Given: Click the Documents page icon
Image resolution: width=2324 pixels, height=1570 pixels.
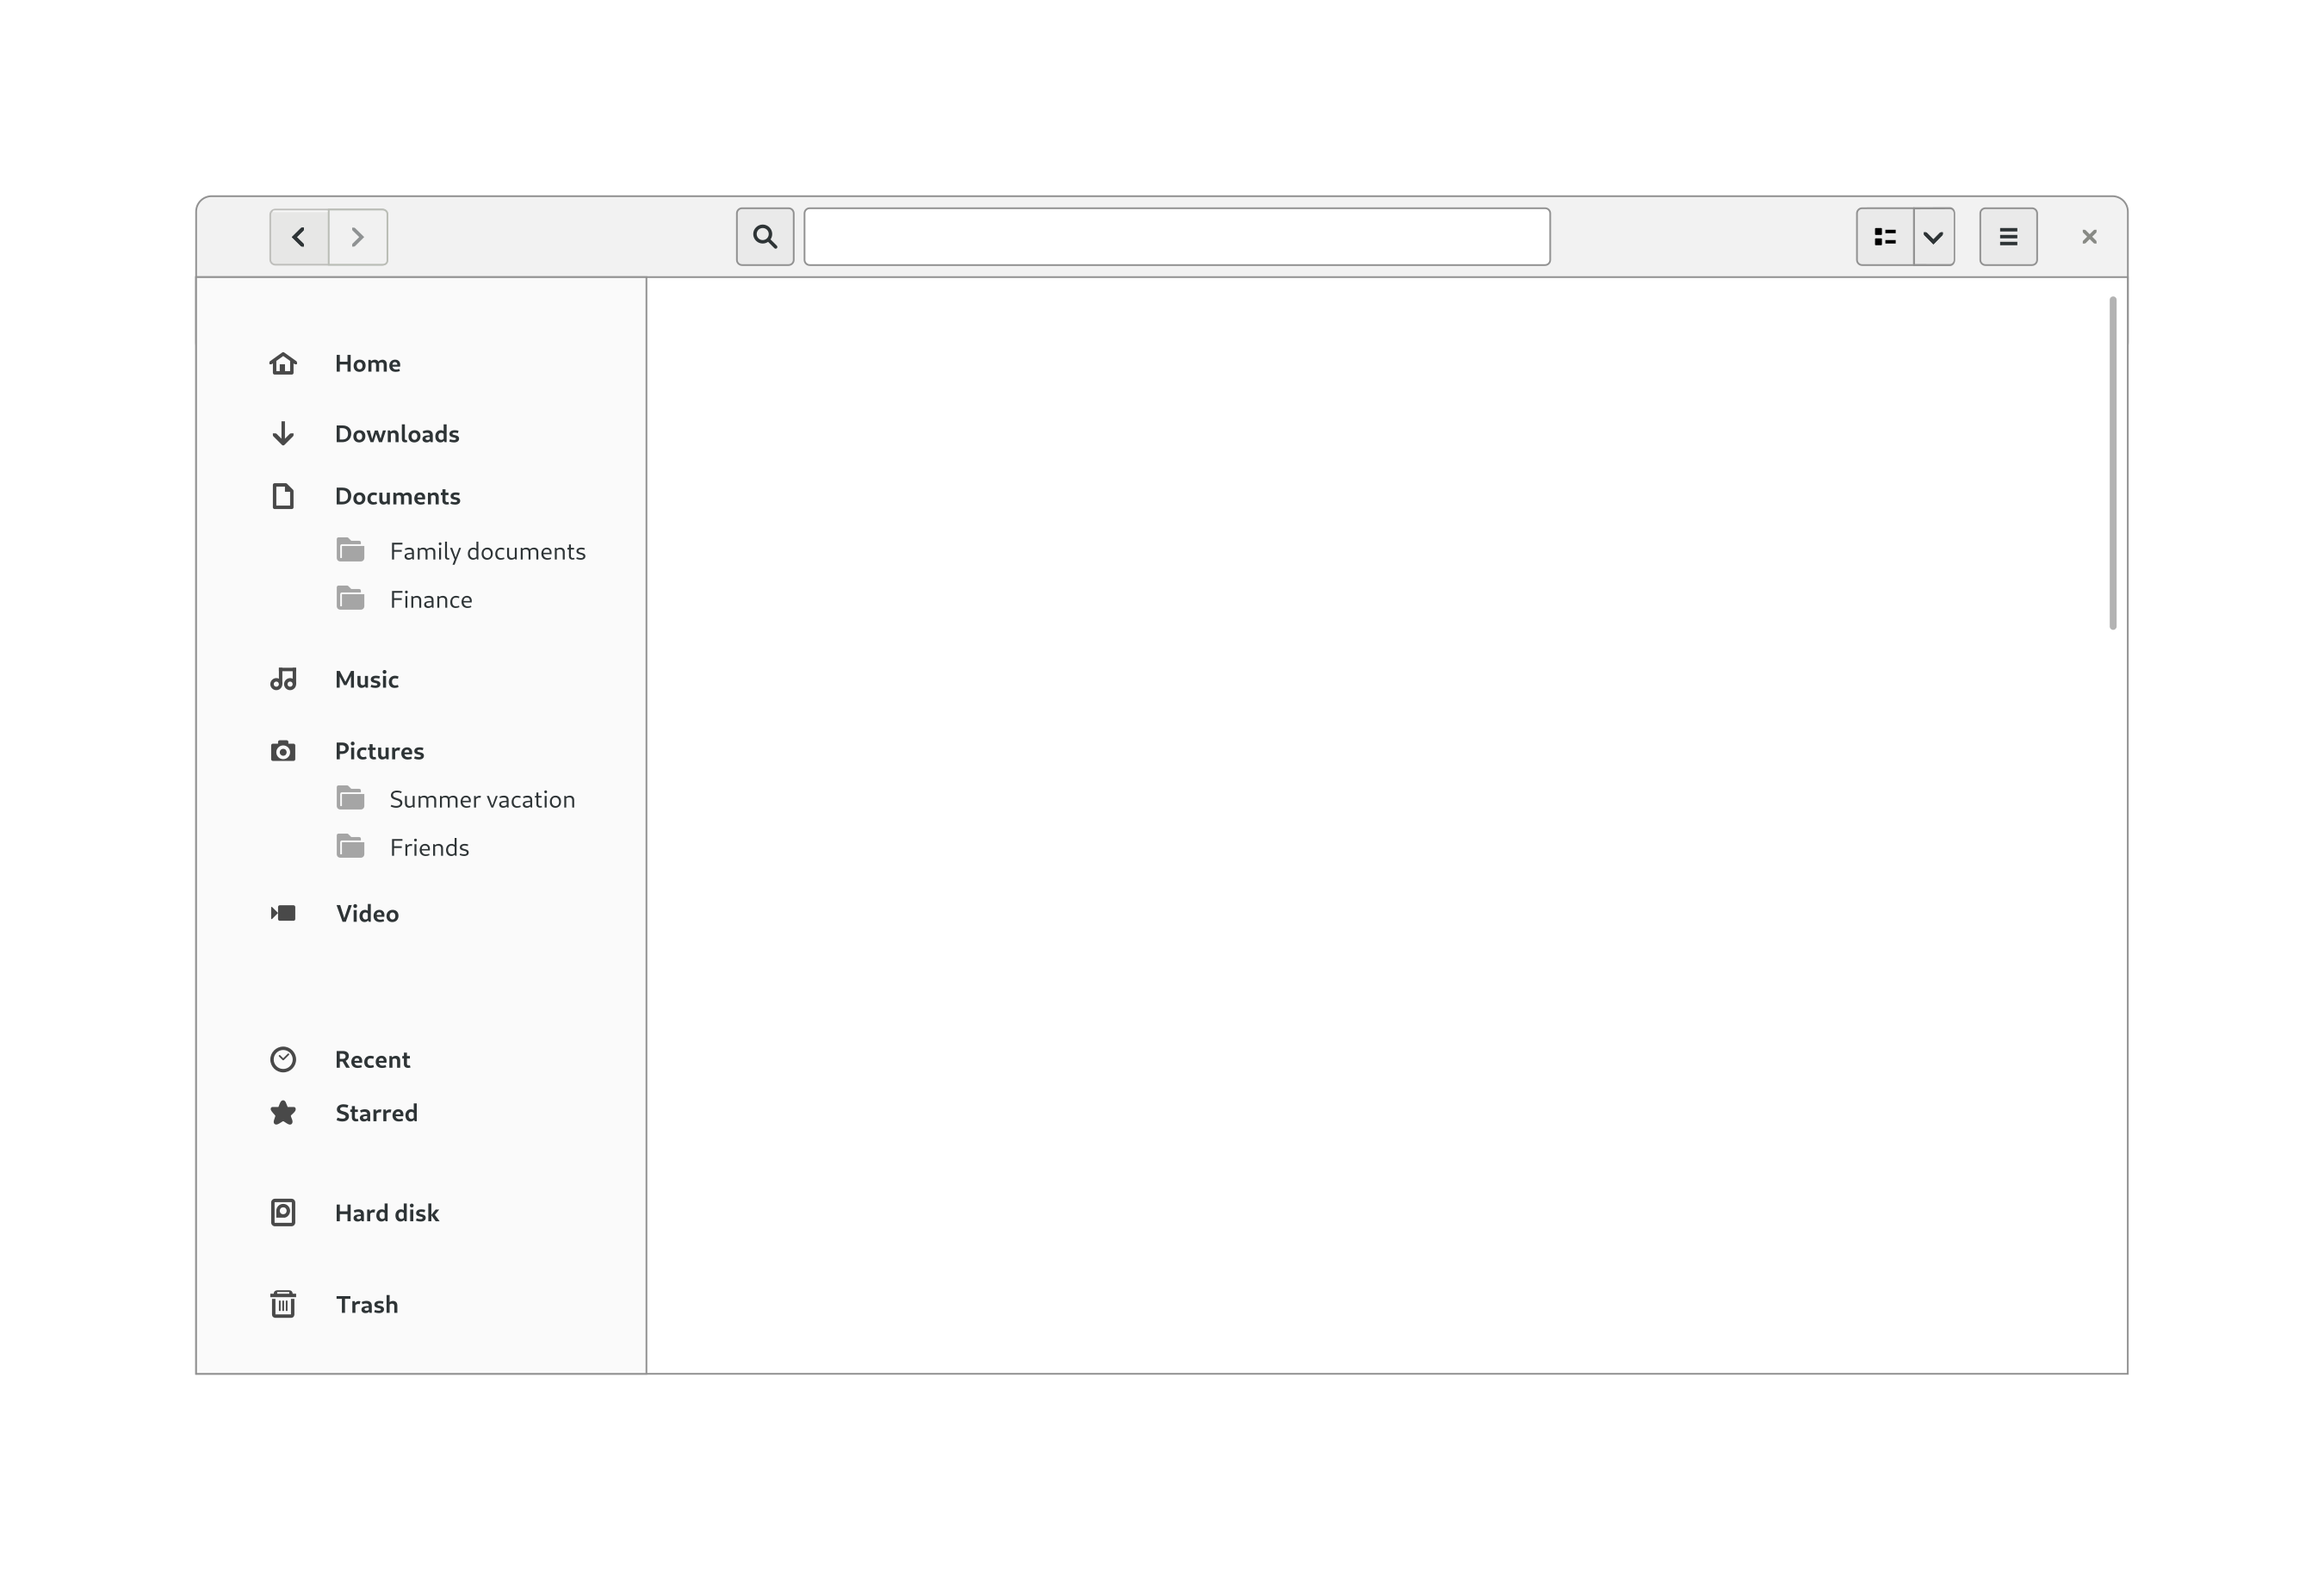Looking at the screenshot, I should coord(283,496).
